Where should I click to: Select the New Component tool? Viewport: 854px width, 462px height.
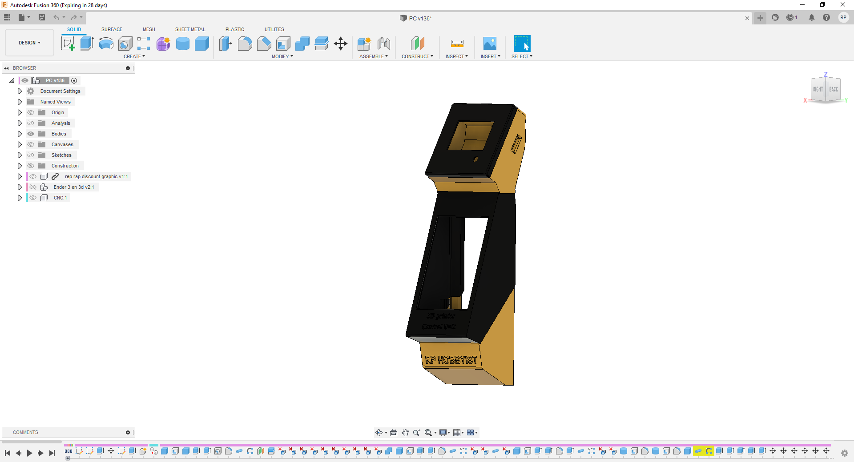point(364,44)
